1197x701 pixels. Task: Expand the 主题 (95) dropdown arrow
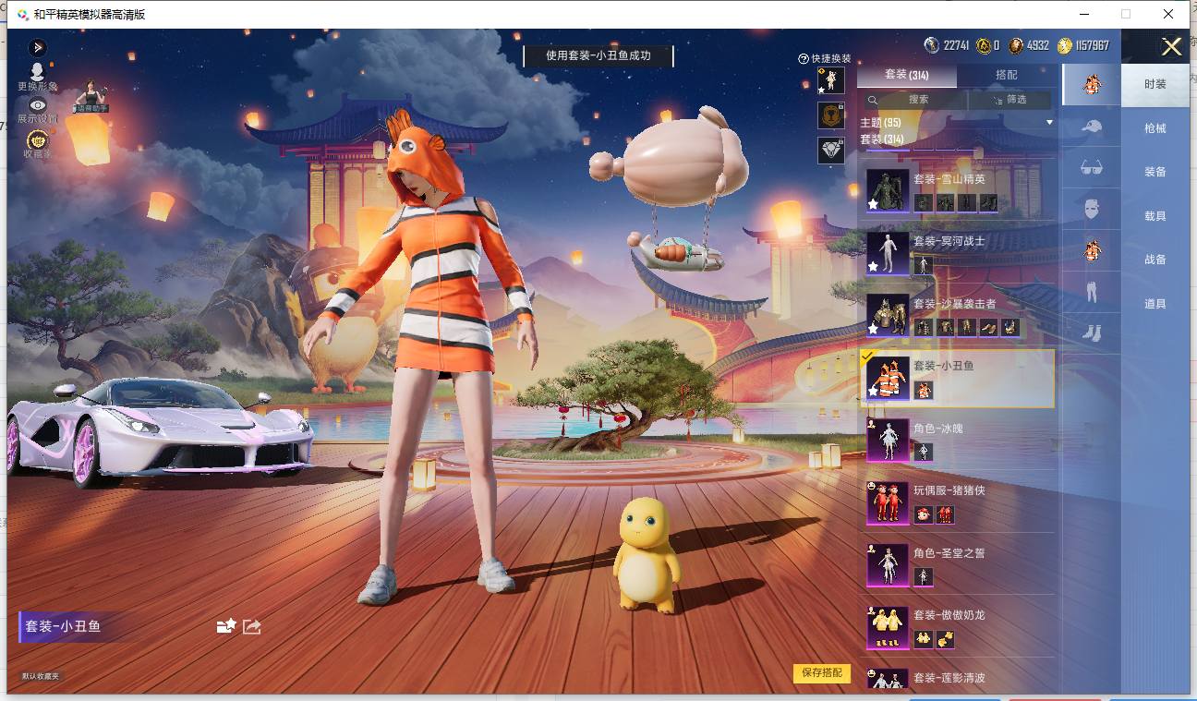pos(1049,123)
